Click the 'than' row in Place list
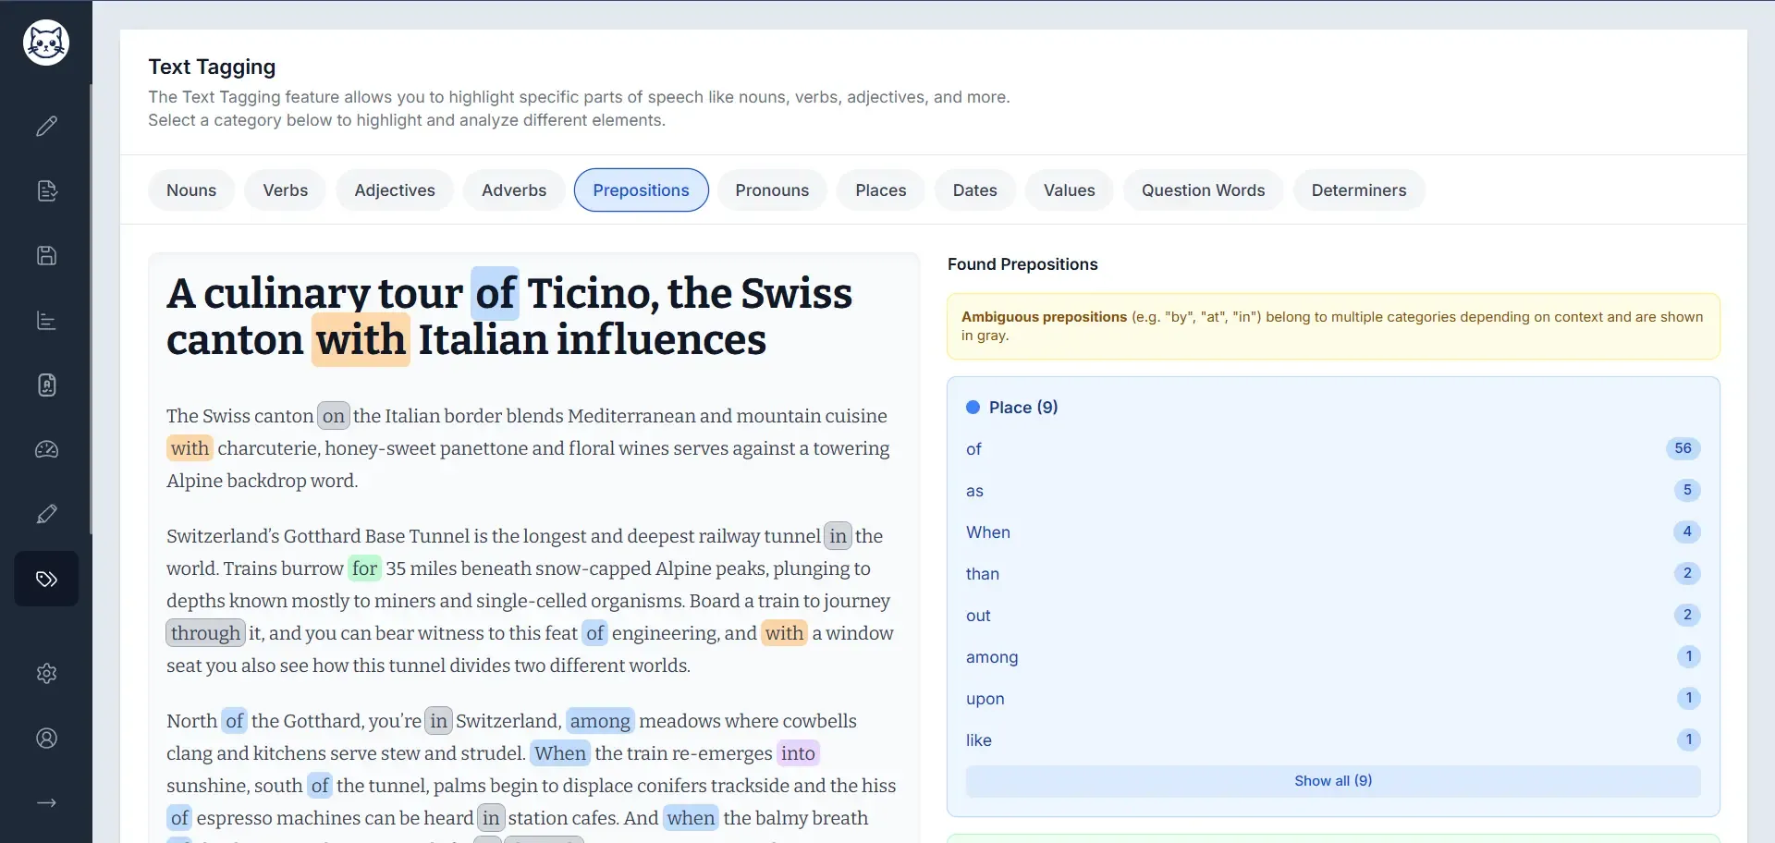Viewport: 1775px width, 843px height. coord(1333,574)
